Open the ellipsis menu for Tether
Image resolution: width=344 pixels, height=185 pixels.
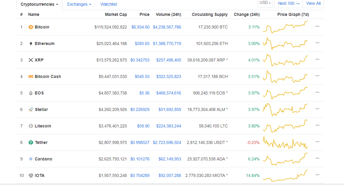[x=317, y=142]
